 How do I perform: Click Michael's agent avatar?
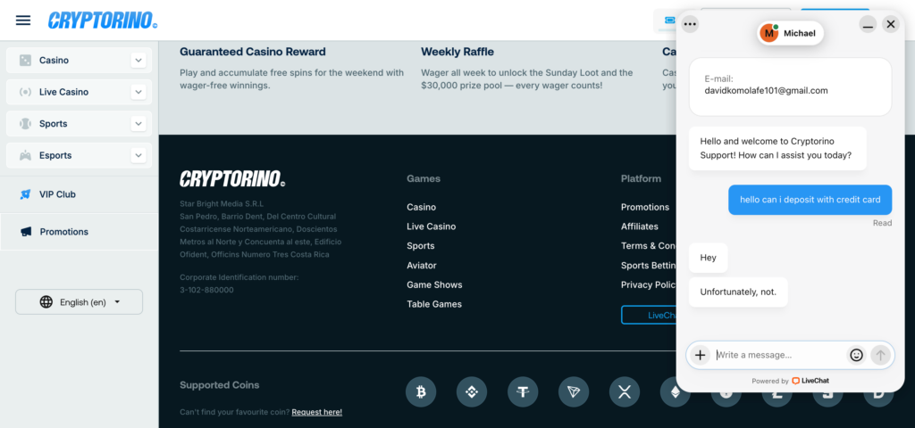click(x=771, y=33)
